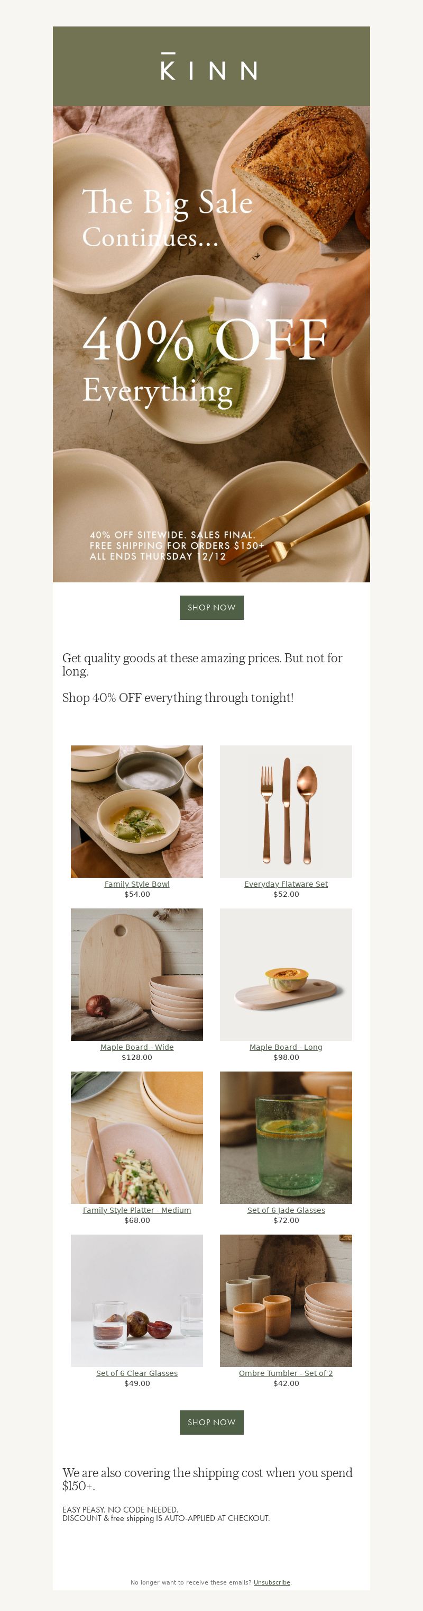Open the clear glasses product image
423x1611 pixels.
tap(137, 1301)
